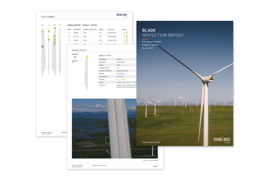Click the "INSPECTION REPORT" cover title
Screen dimensions: 269x180
pyautogui.click(x=163, y=35)
